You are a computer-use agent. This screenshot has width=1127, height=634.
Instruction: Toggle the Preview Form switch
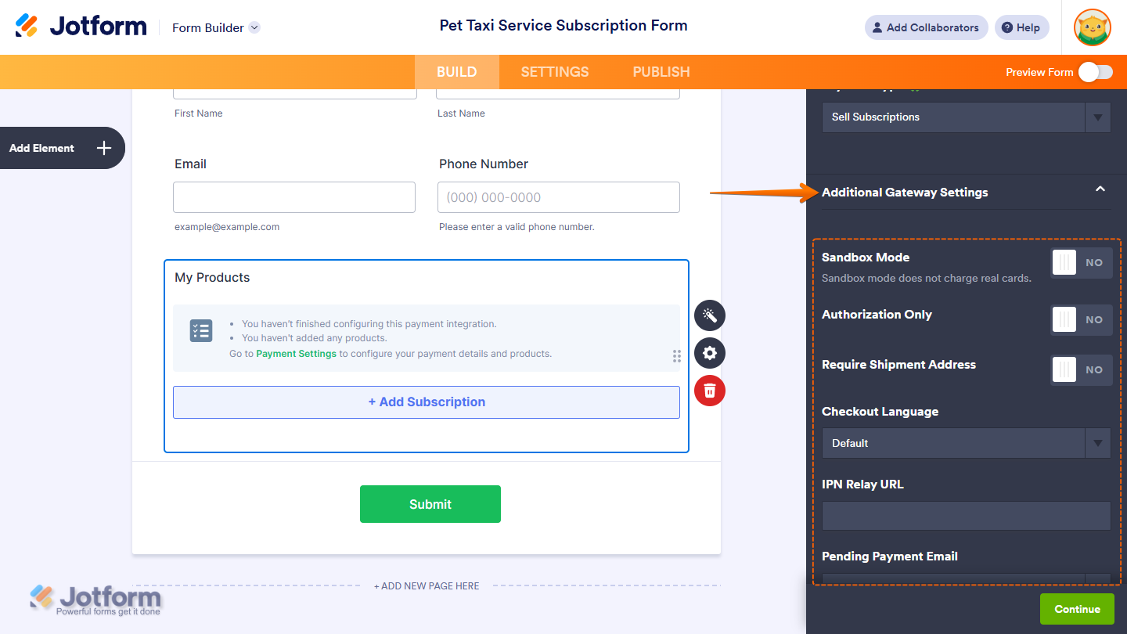tap(1095, 71)
